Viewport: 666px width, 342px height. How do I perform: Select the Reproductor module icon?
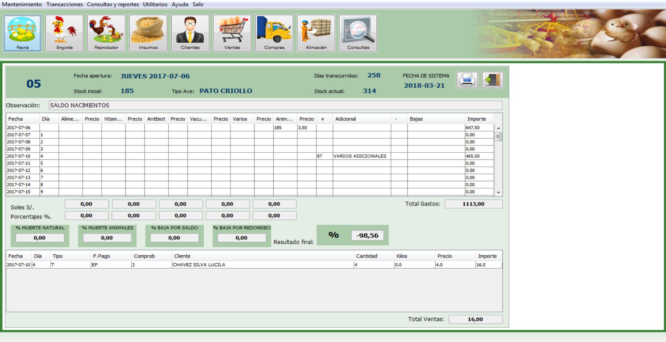[x=106, y=33]
